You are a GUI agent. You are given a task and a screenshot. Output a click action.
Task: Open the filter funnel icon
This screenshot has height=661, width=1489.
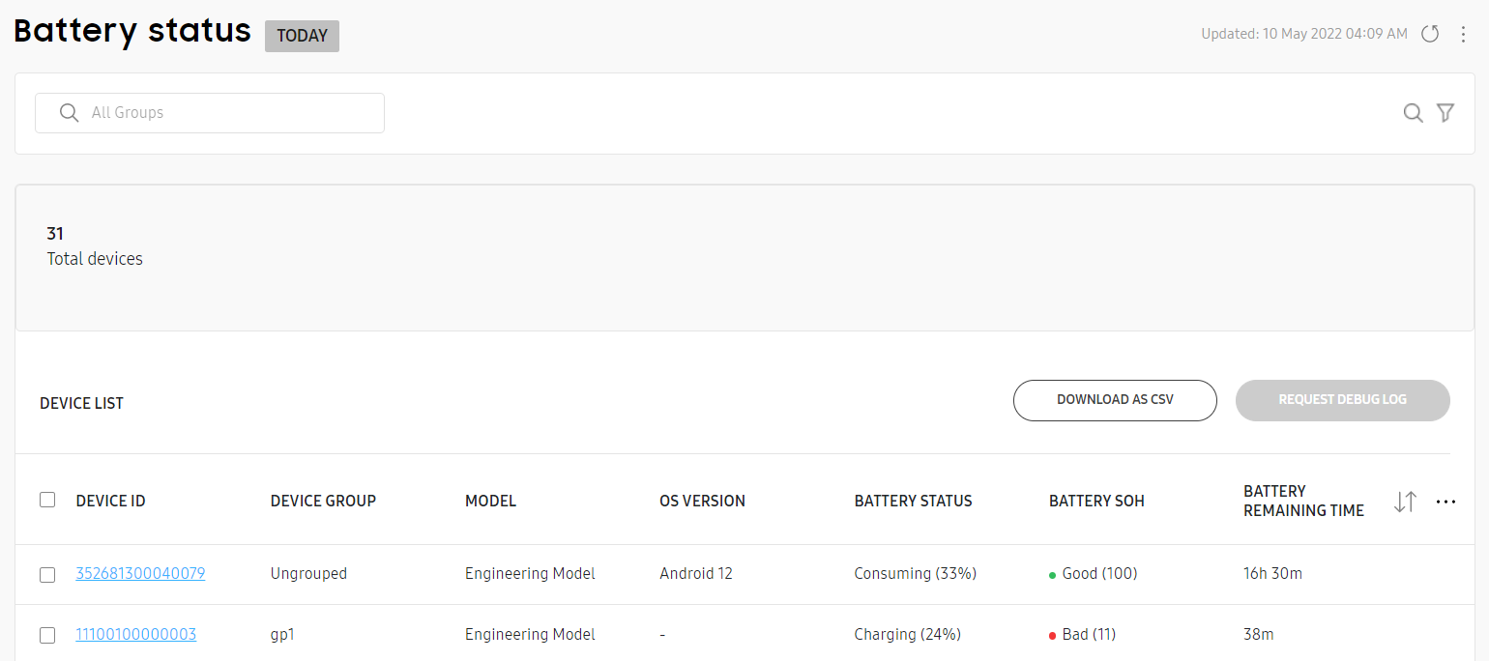click(x=1445, y=113)
